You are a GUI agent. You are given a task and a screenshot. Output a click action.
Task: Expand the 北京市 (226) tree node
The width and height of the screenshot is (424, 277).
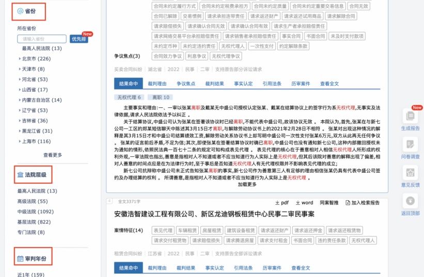(20, 59)
